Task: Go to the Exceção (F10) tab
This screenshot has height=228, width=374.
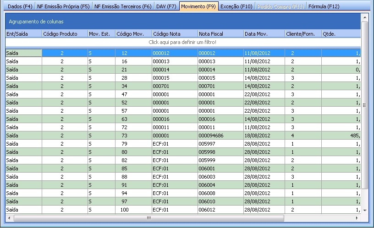Action: click(x=236, y=6)
